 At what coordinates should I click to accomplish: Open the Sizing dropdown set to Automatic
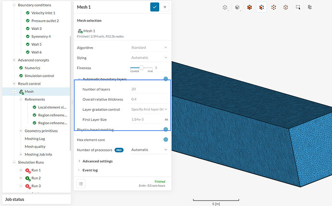point(149,58)
